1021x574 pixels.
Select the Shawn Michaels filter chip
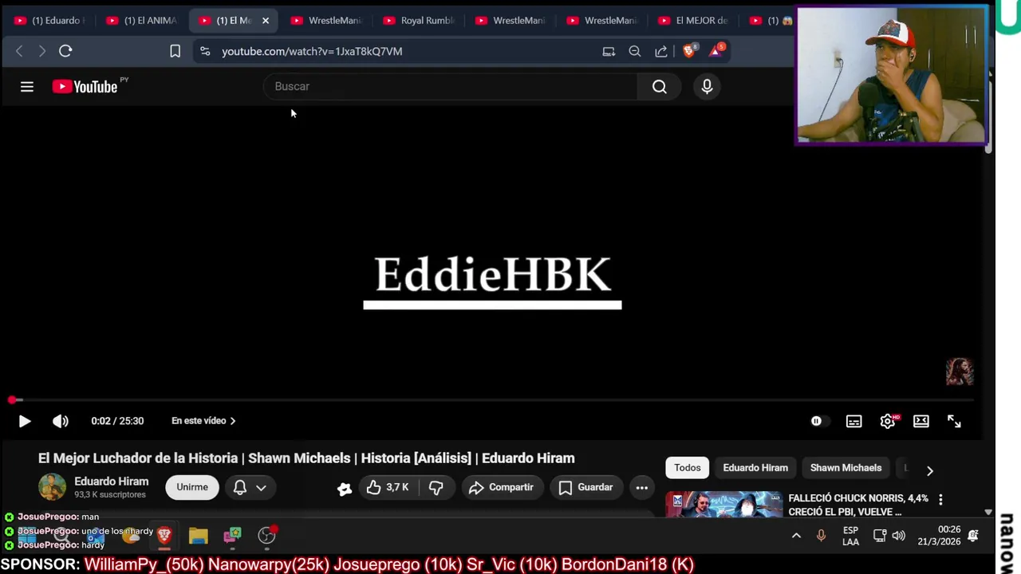coord(846,468)
